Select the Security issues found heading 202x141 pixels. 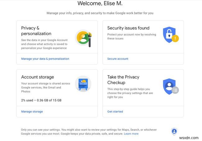pyautogui.click(x=128, y=28)
